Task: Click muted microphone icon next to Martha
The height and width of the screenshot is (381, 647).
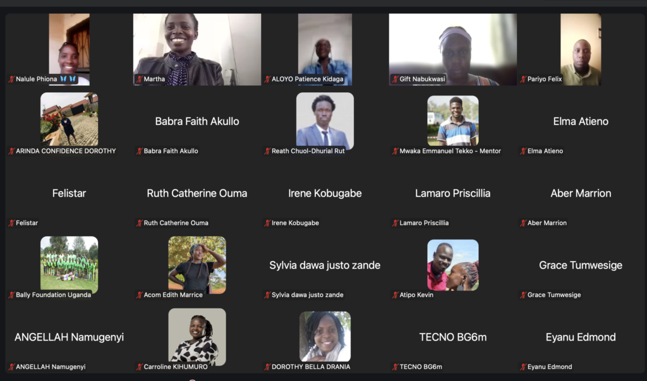Action: tap(140, 79)
